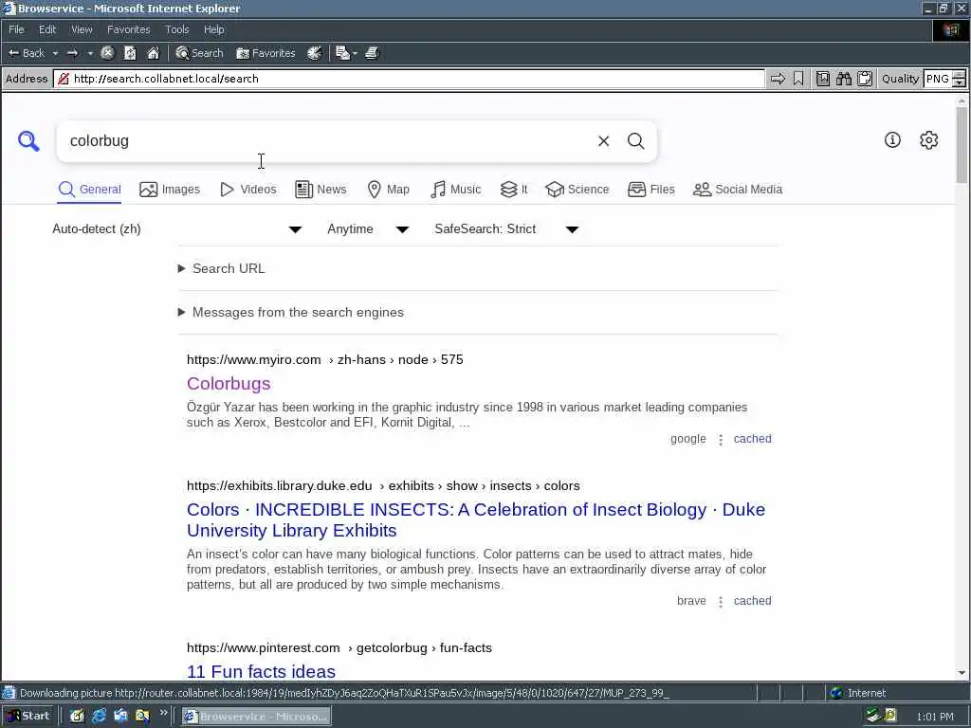Screen dimensions: 971x728
Task: Clear the search query with the X icon
Action: click(604, 141)
